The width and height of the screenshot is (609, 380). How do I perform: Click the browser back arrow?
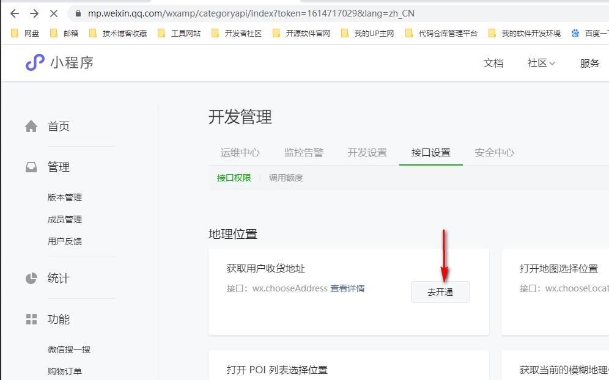click(13, 13)
